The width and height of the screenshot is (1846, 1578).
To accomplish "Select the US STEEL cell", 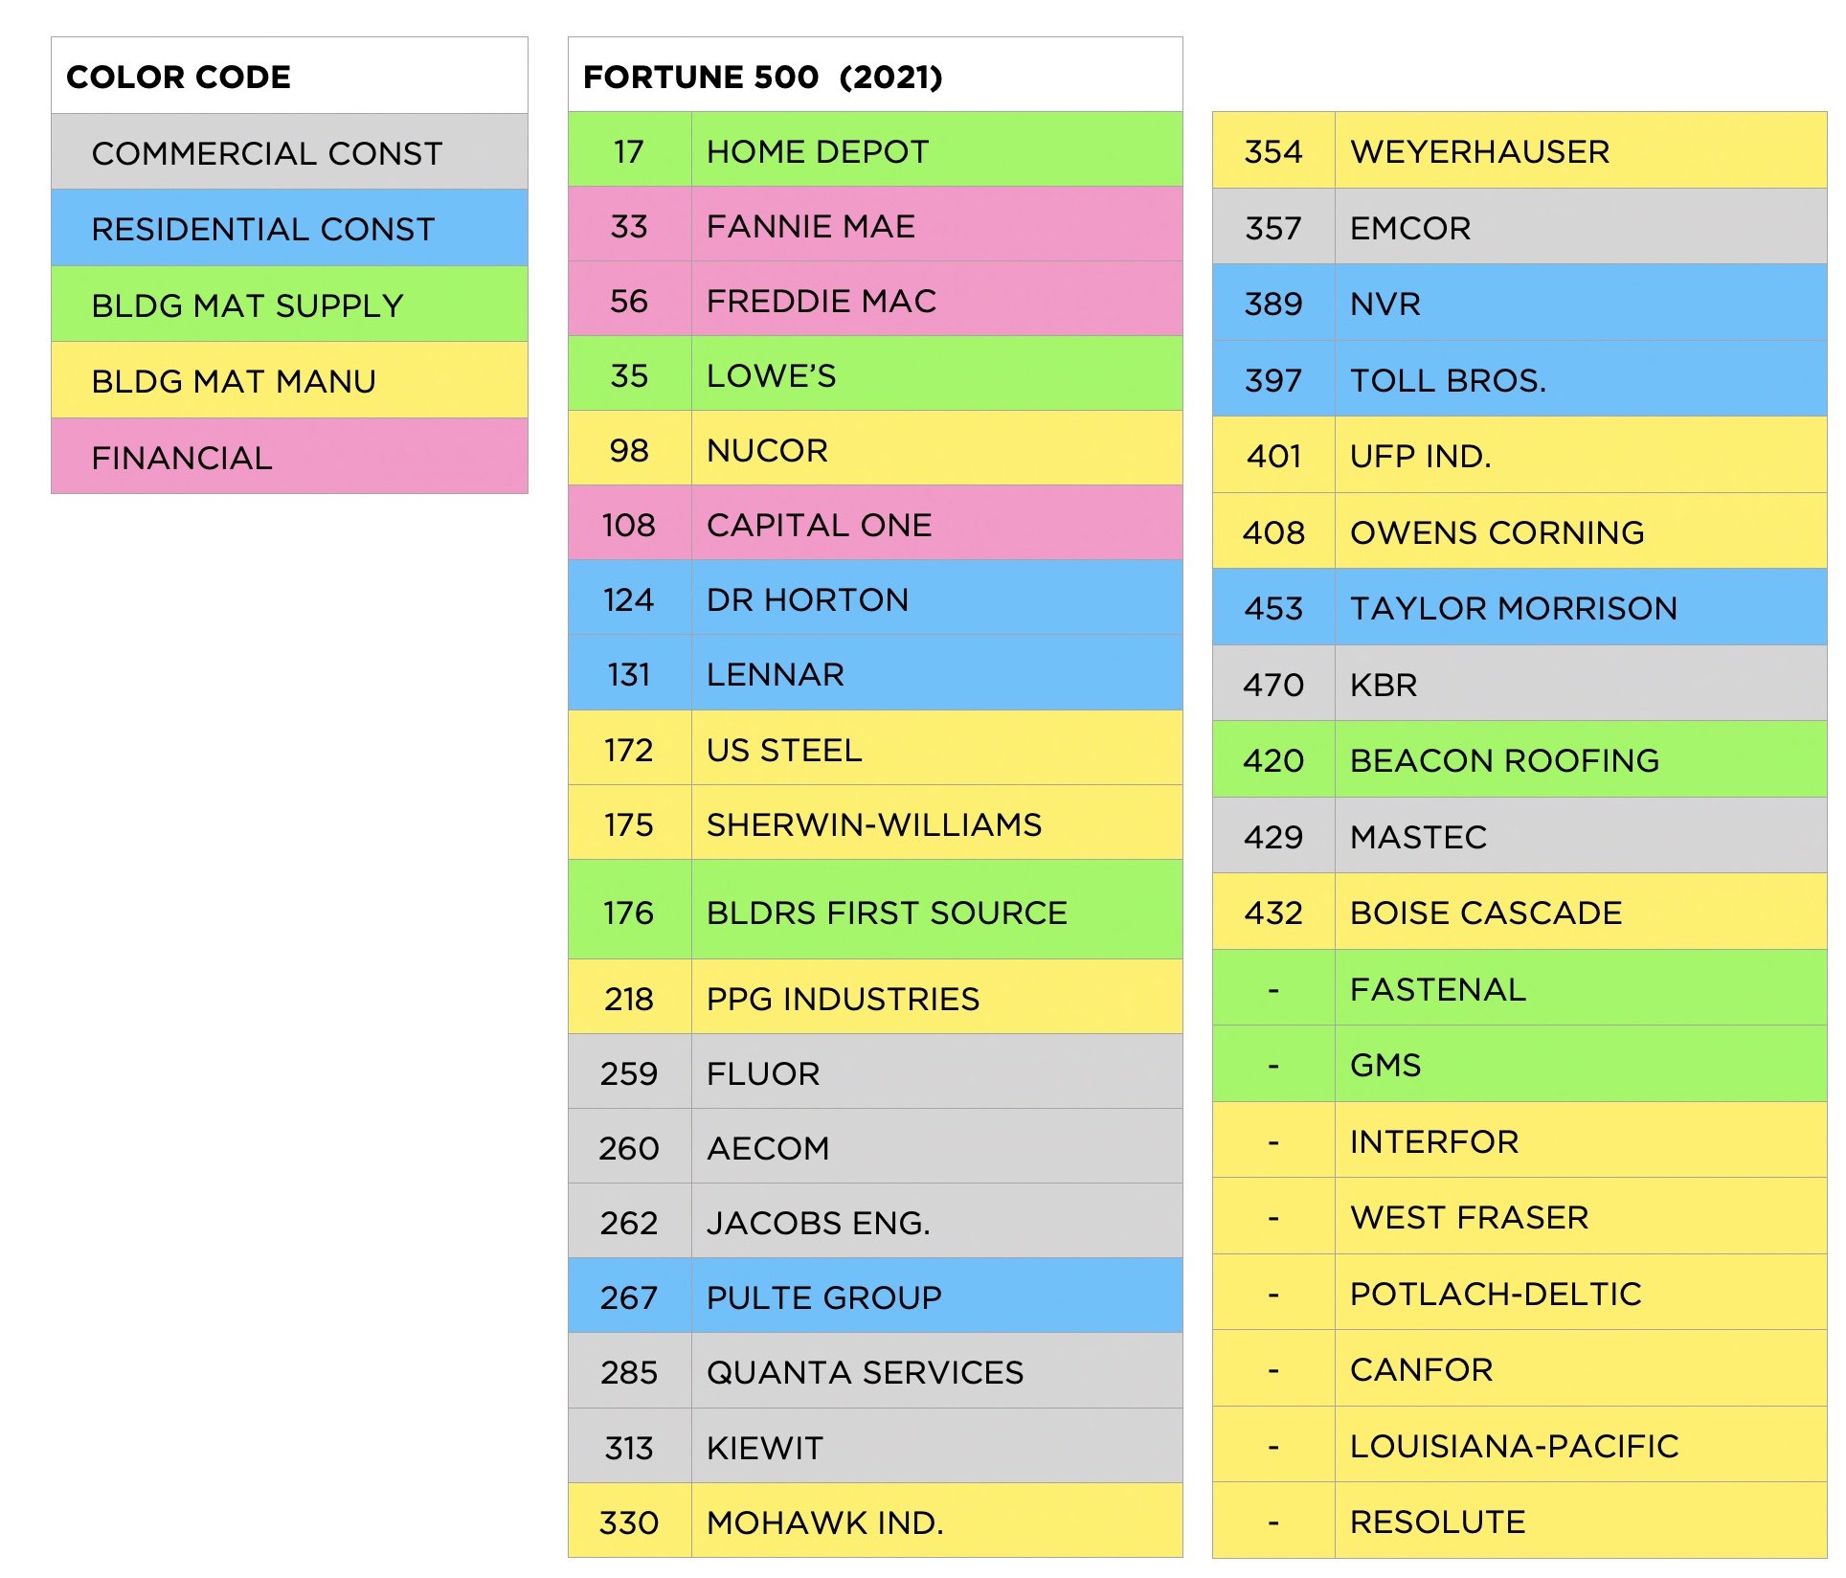I will (936, 748).
